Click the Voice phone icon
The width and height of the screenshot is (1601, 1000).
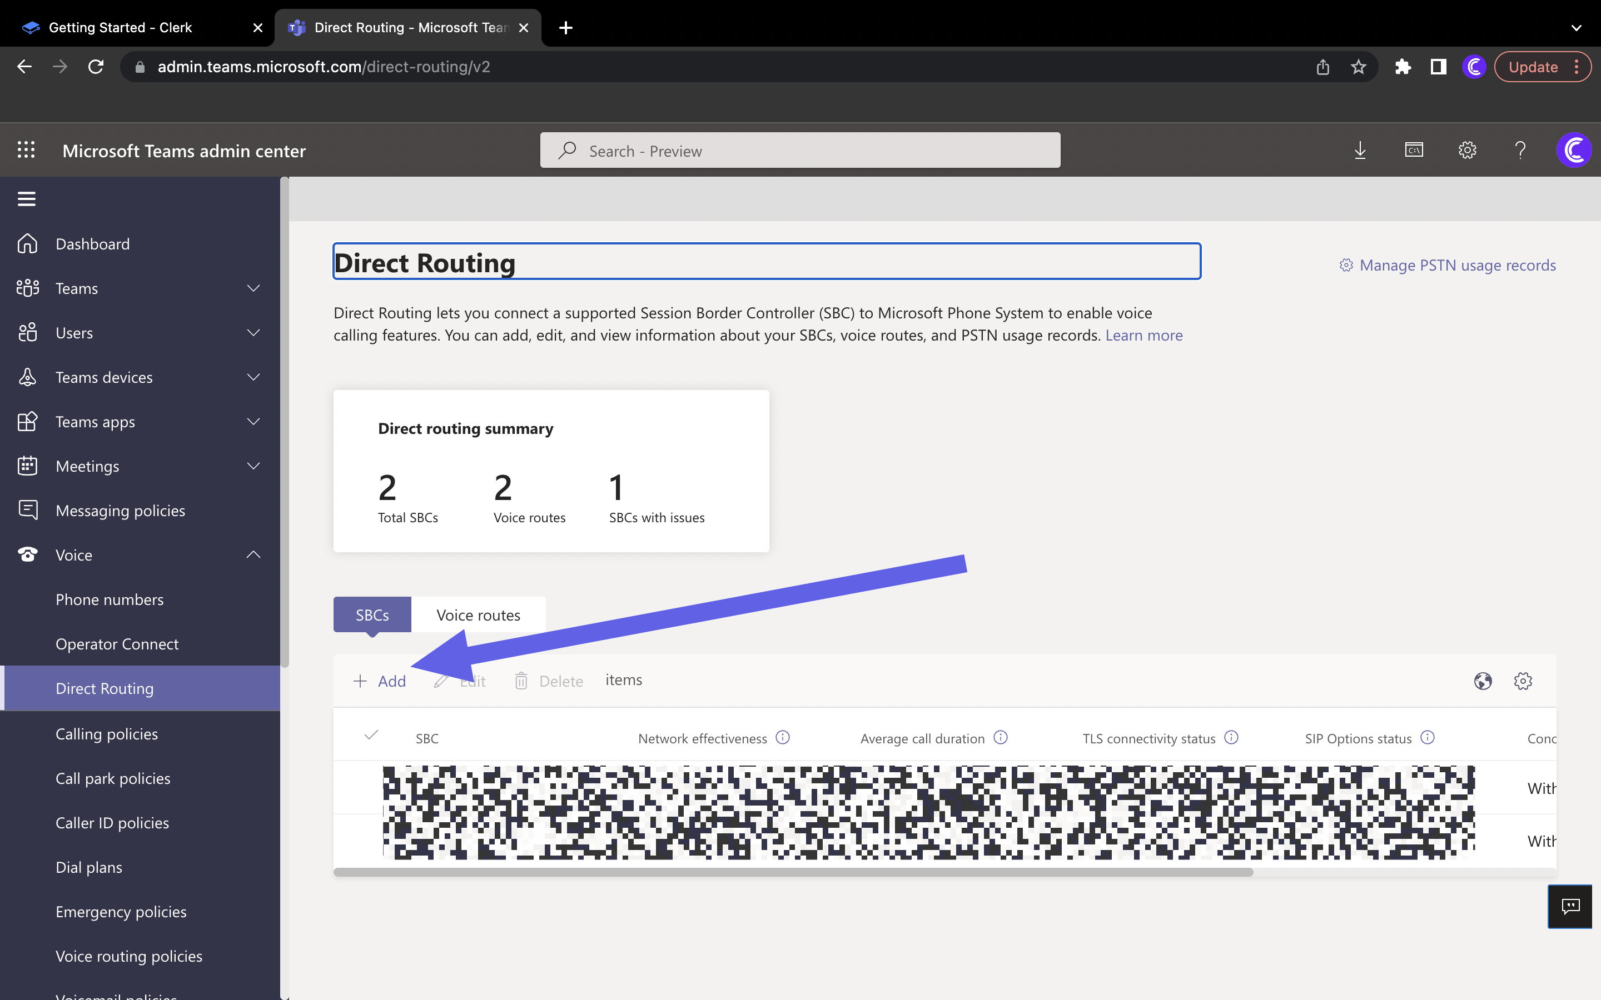pos(27,554)
